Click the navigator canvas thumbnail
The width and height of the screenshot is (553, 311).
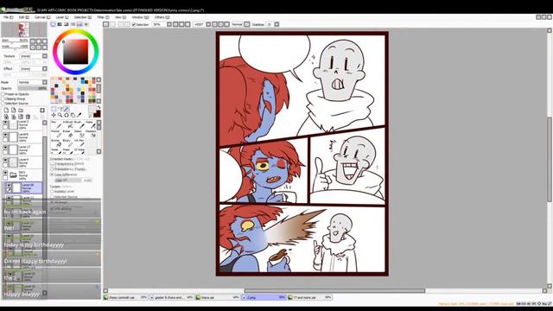click(x=24, y=29)
